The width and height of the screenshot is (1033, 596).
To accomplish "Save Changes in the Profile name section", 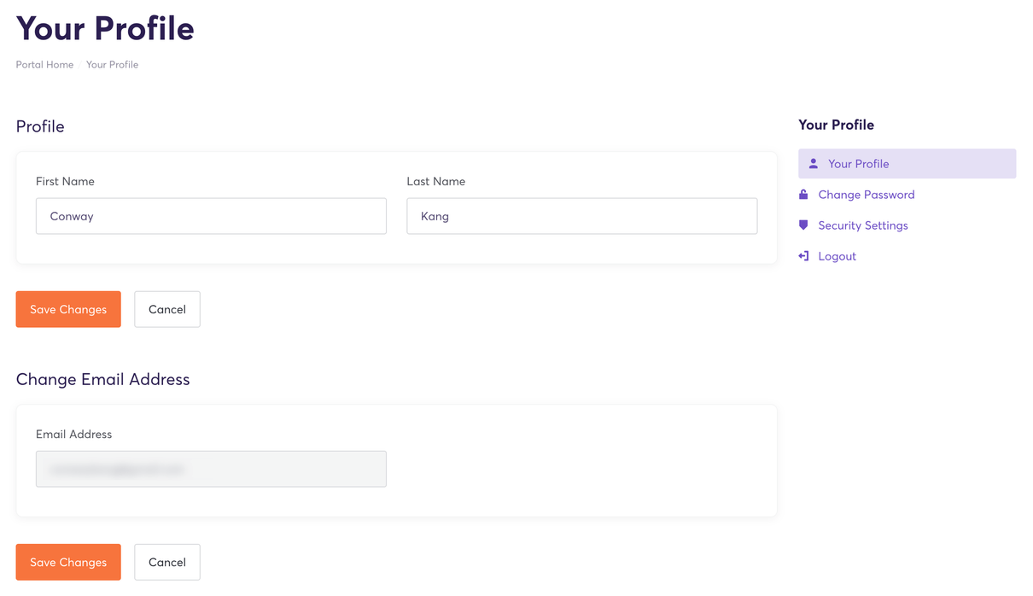I will pyautogui.click(x=68, y=309).
